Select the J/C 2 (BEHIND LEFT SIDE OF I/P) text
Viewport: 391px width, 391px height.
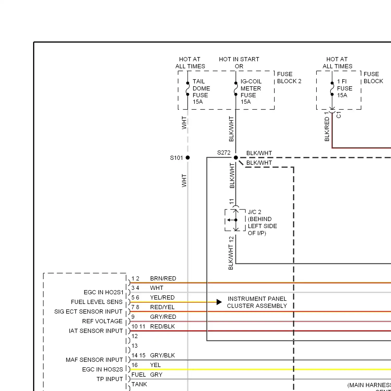[x=262, y=223]
